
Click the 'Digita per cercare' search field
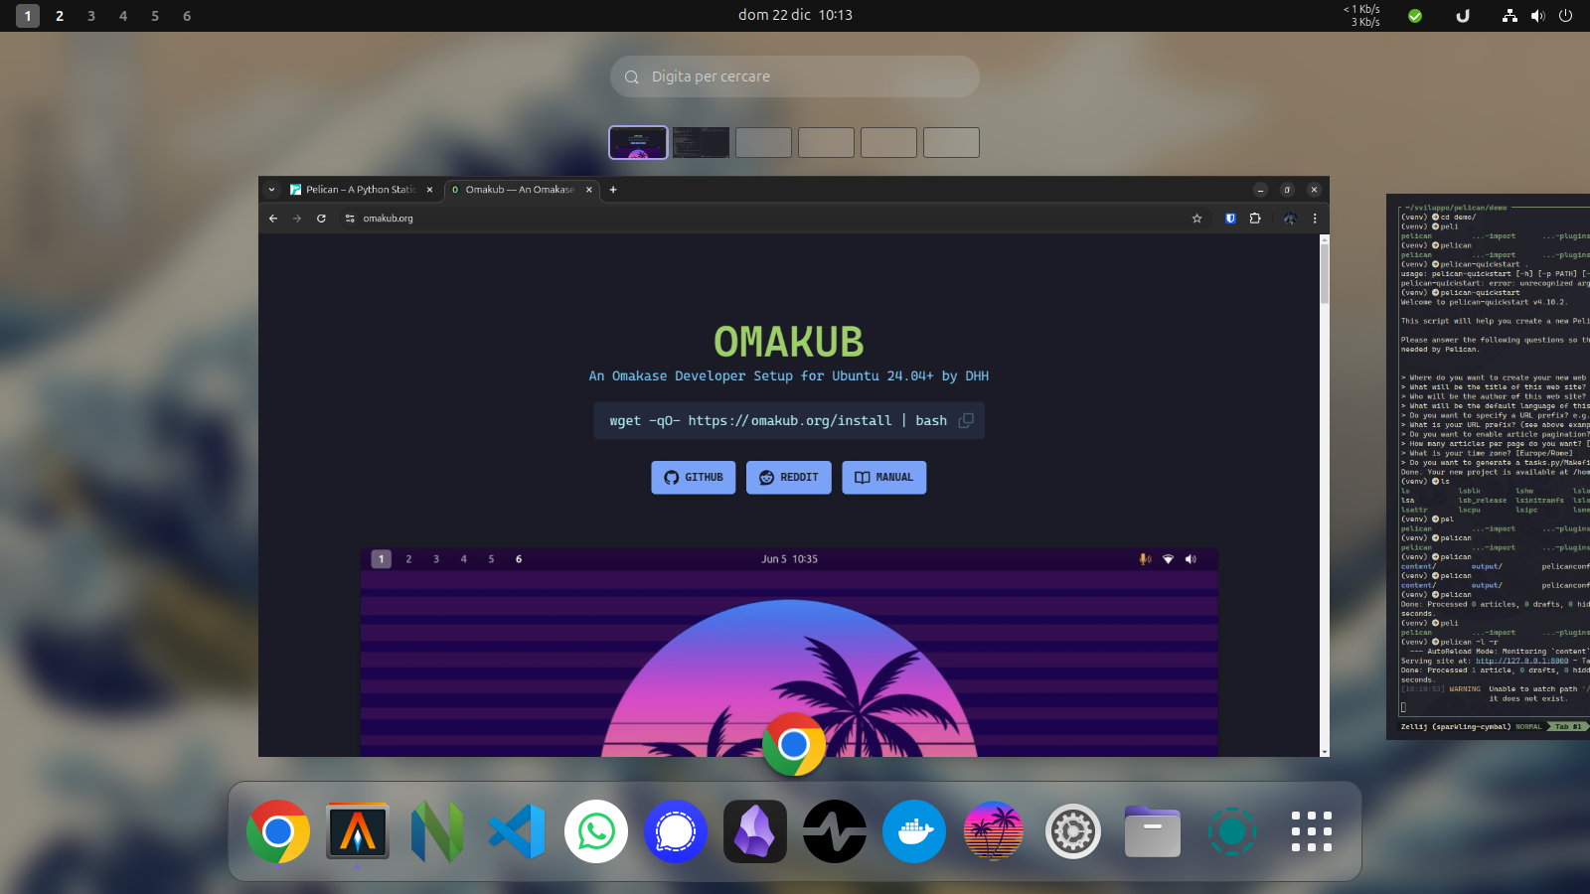(795, 76)
